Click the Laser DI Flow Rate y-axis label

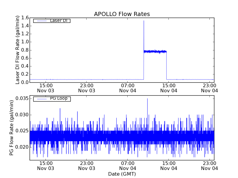pyautogui.click(x=18, y=50)
